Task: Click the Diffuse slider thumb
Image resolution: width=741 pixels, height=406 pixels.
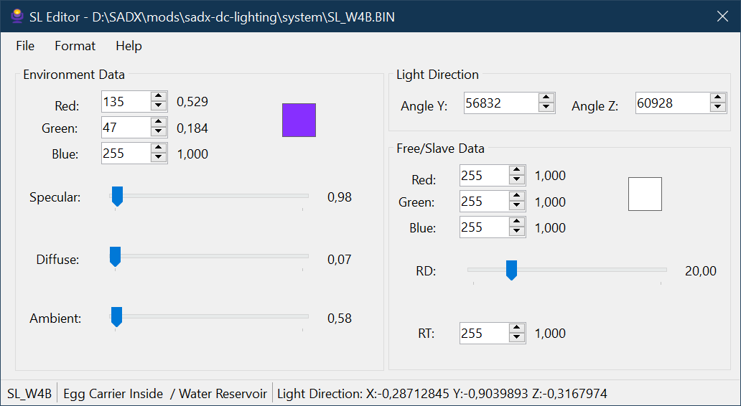Action: (x=115, y=257)
